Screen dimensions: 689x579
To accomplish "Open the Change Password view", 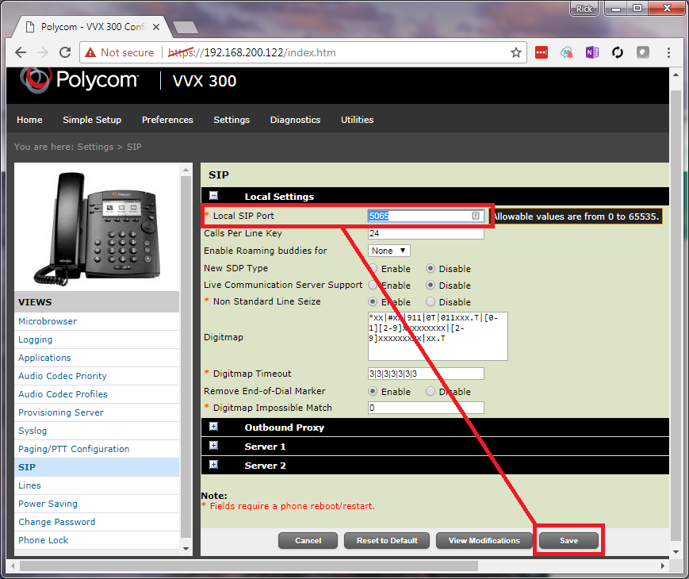I will pos(56,522).
